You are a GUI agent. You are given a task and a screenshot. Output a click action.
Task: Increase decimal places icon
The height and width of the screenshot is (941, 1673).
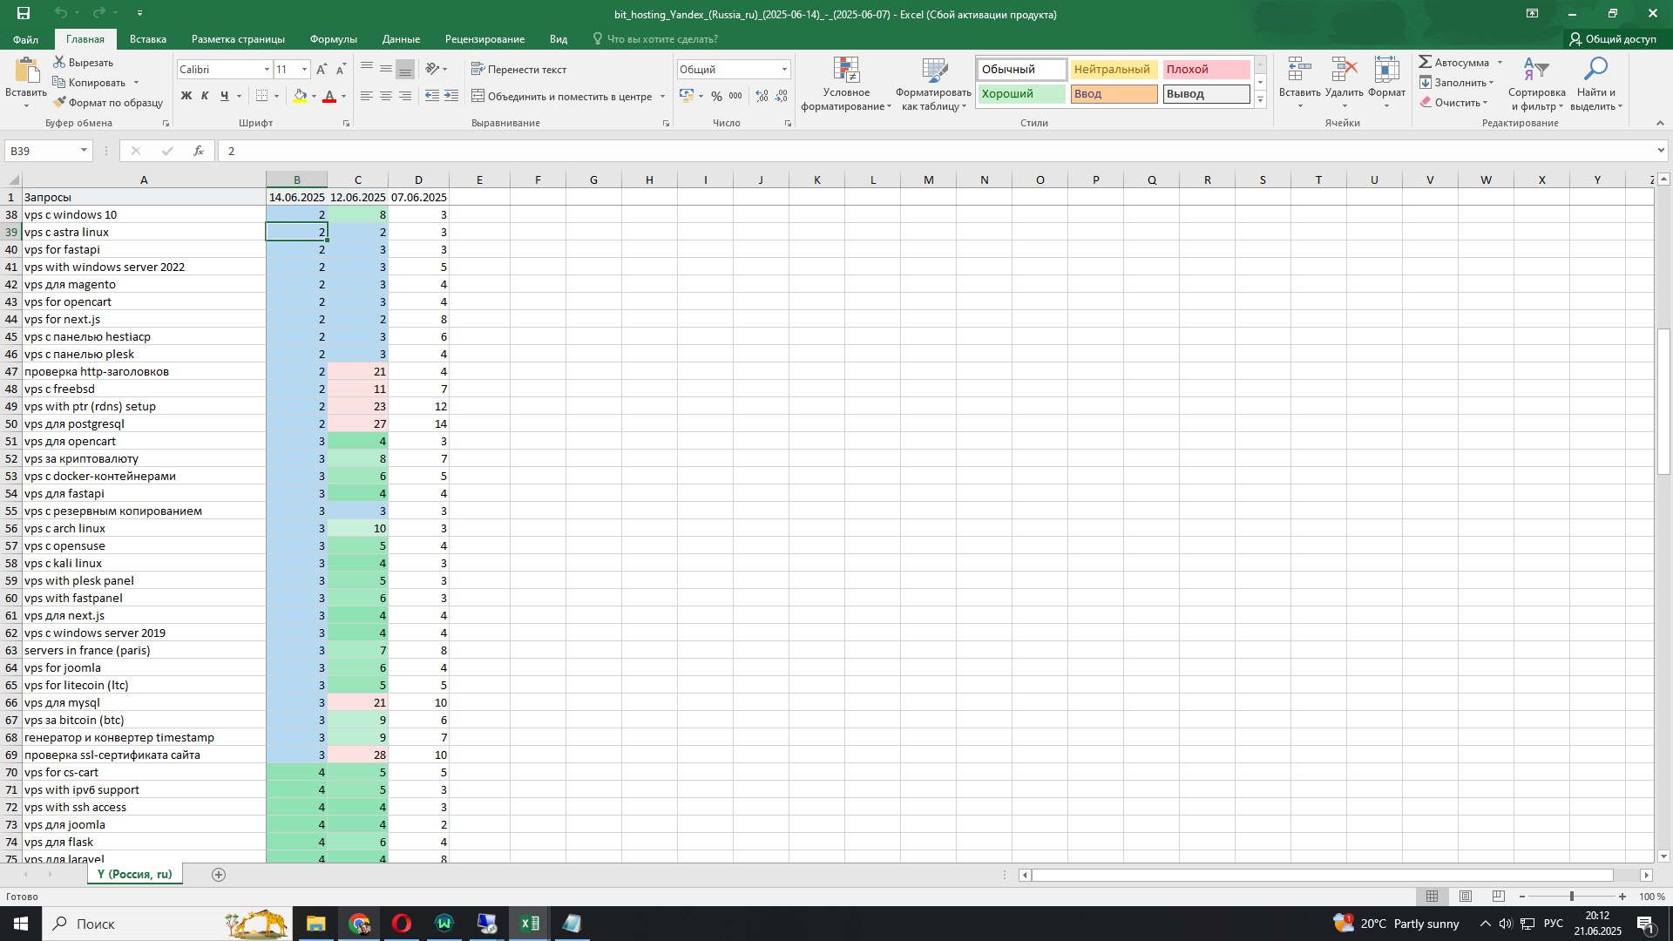point(762,96)
